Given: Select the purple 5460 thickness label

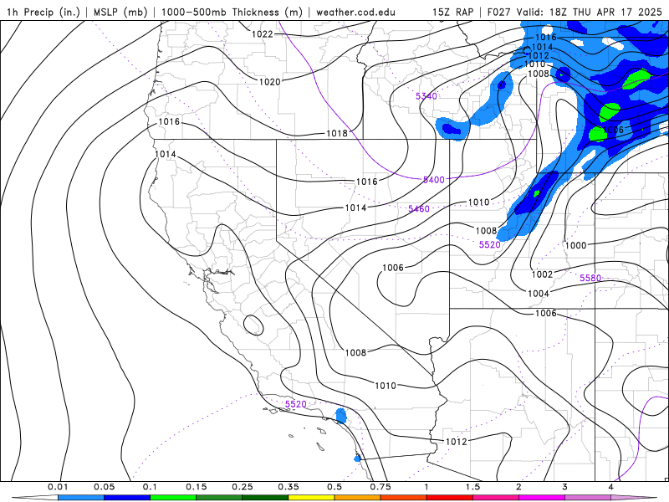Looking at the screenshot, I should click(419, 208).
